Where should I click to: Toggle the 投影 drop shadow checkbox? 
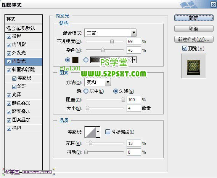click(9, 37)
